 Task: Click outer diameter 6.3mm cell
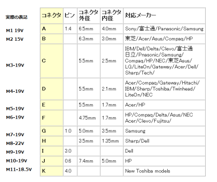click(89, 39)
